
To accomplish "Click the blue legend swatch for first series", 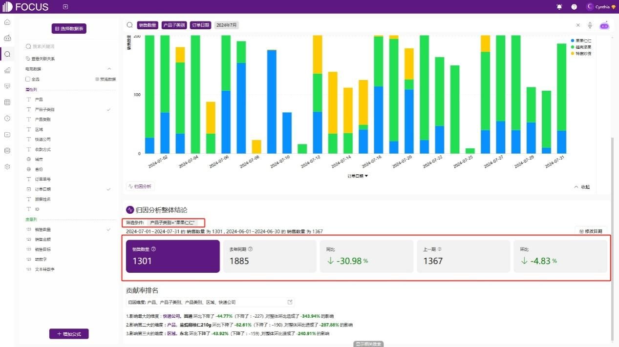I will point(573,41).
